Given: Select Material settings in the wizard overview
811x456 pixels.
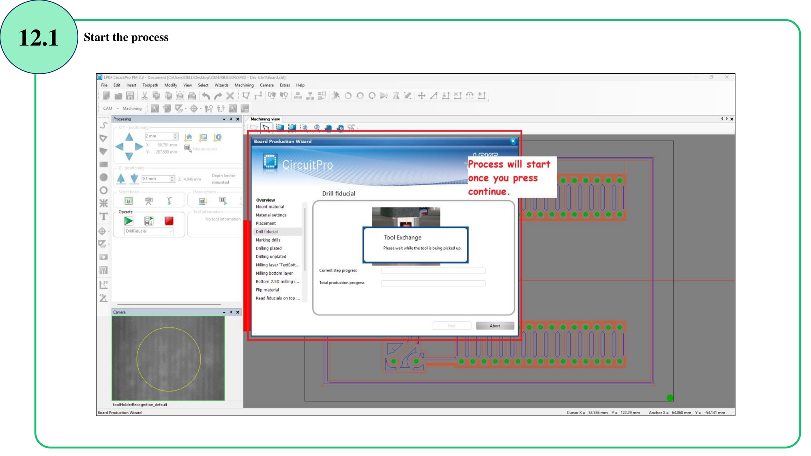Looking at the screenshot, I should click(271, 215).
